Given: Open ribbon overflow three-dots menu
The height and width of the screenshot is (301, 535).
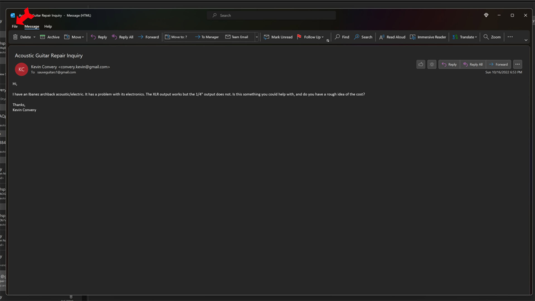Looking at the screenshot, I should [510, 37].
